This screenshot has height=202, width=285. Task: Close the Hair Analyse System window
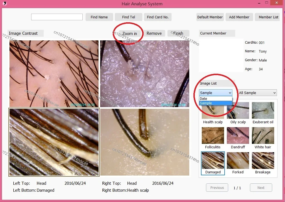277,3
